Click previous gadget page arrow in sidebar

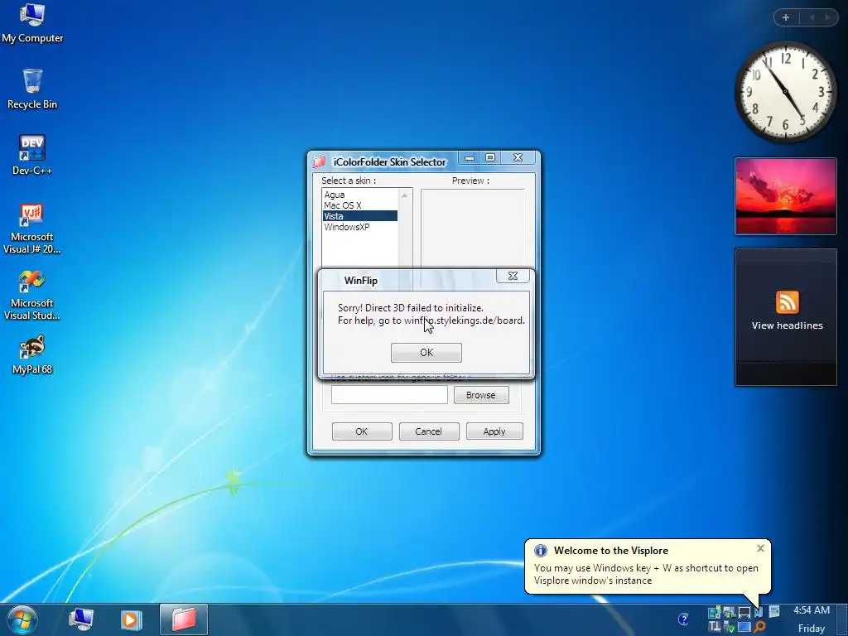812,17
